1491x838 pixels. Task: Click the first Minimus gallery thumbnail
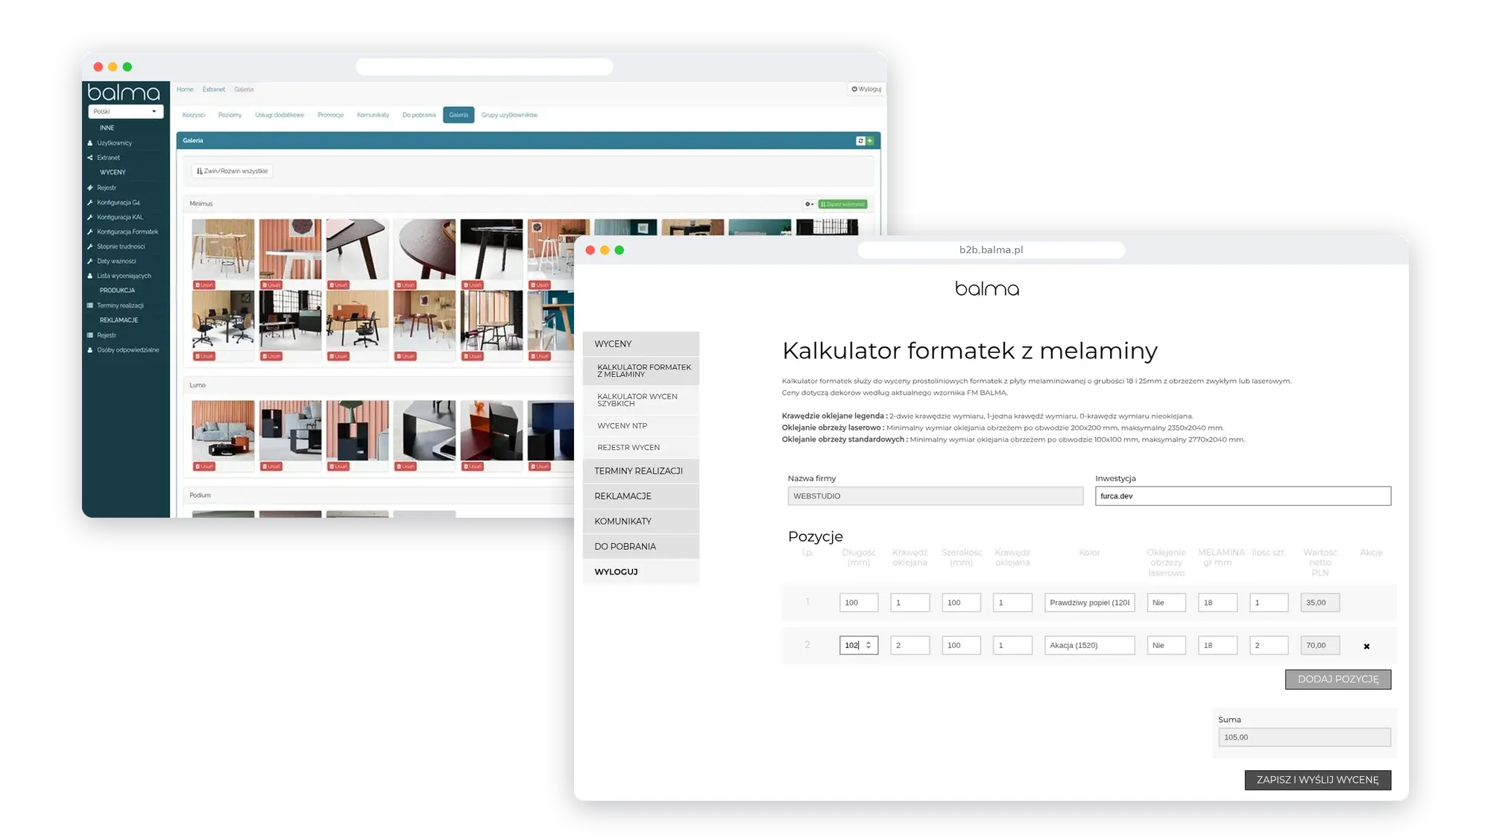(223, 250)
